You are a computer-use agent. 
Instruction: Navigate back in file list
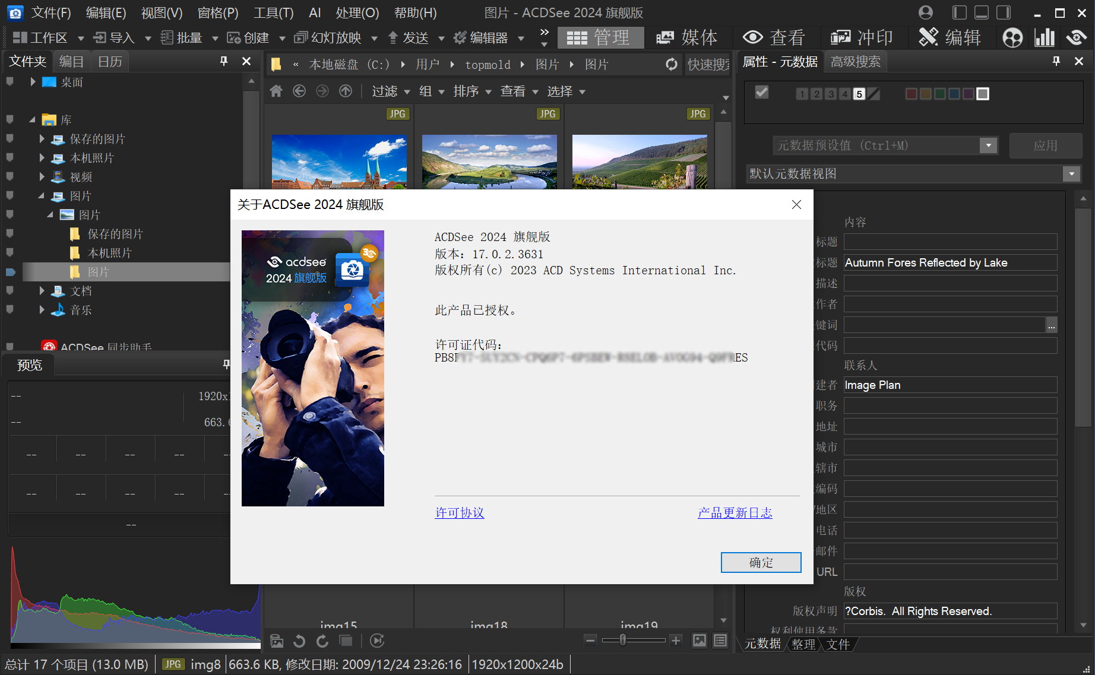point(299,91)
